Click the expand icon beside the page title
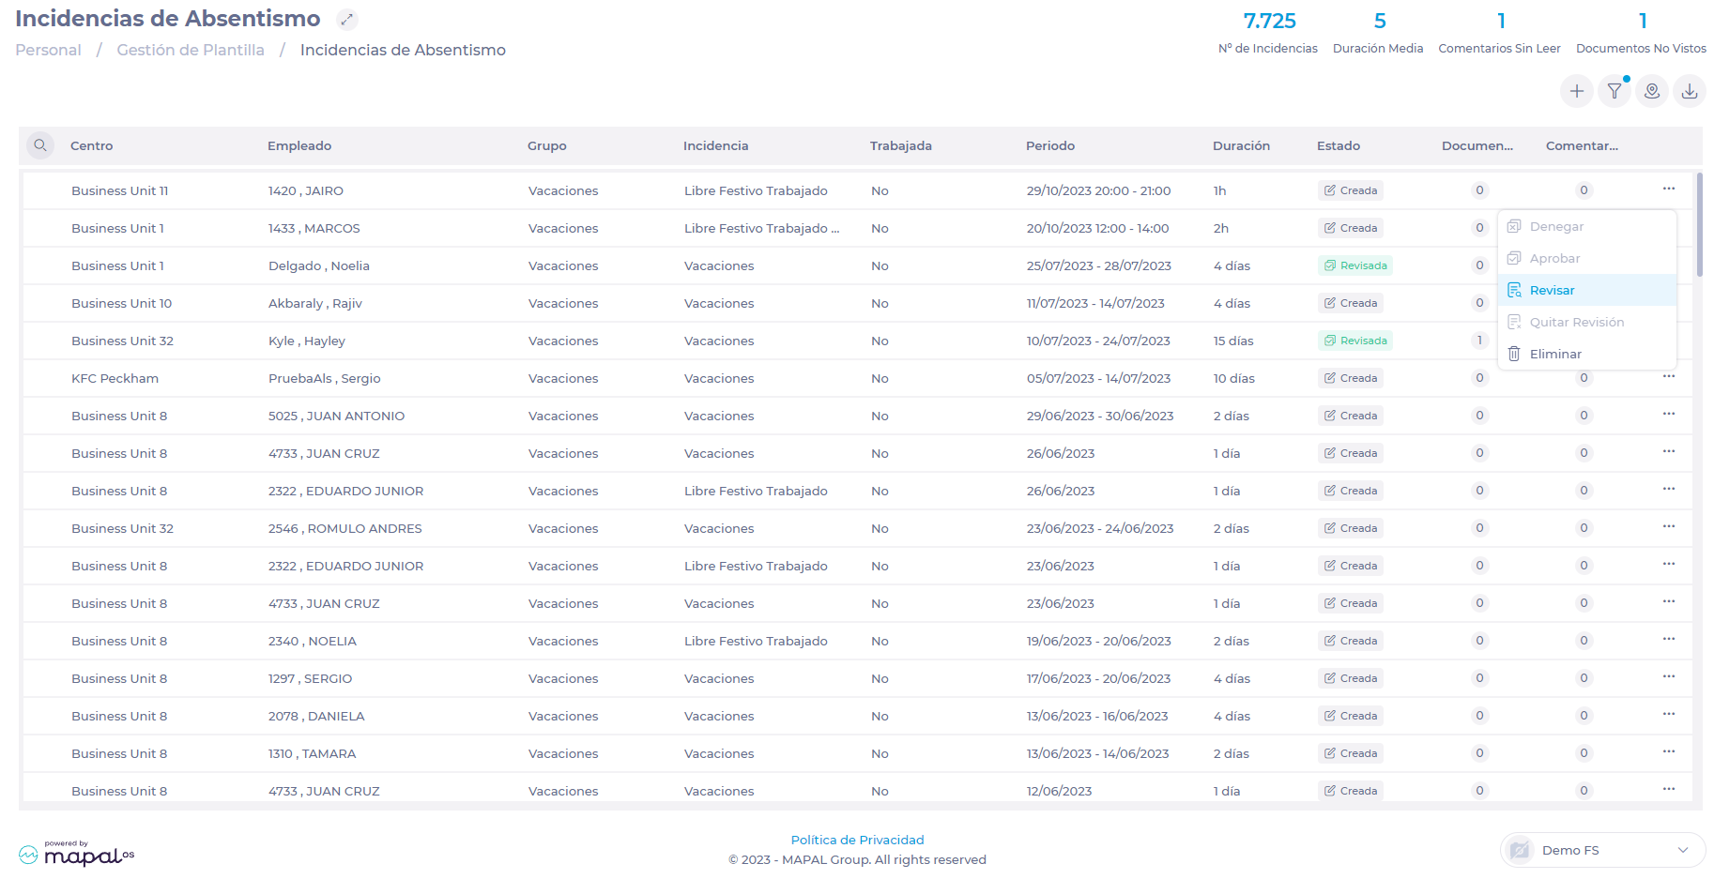 click(x=347, y=19)
